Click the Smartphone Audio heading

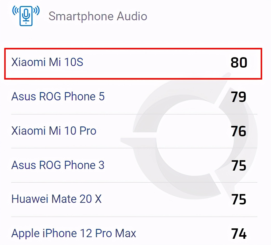tap(98, 16)
